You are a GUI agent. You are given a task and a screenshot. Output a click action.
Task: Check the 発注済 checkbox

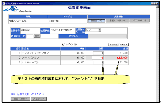tap(52, 30)
